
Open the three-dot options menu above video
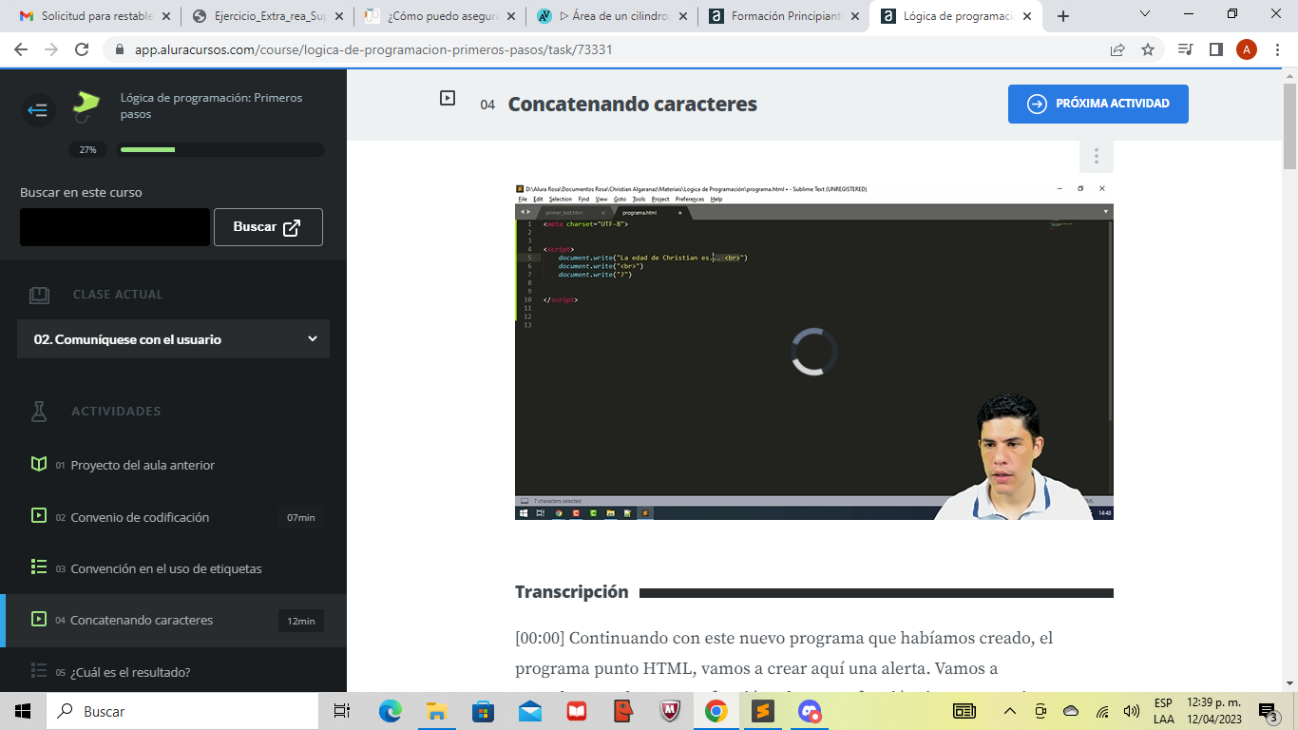pos(1096,156)
